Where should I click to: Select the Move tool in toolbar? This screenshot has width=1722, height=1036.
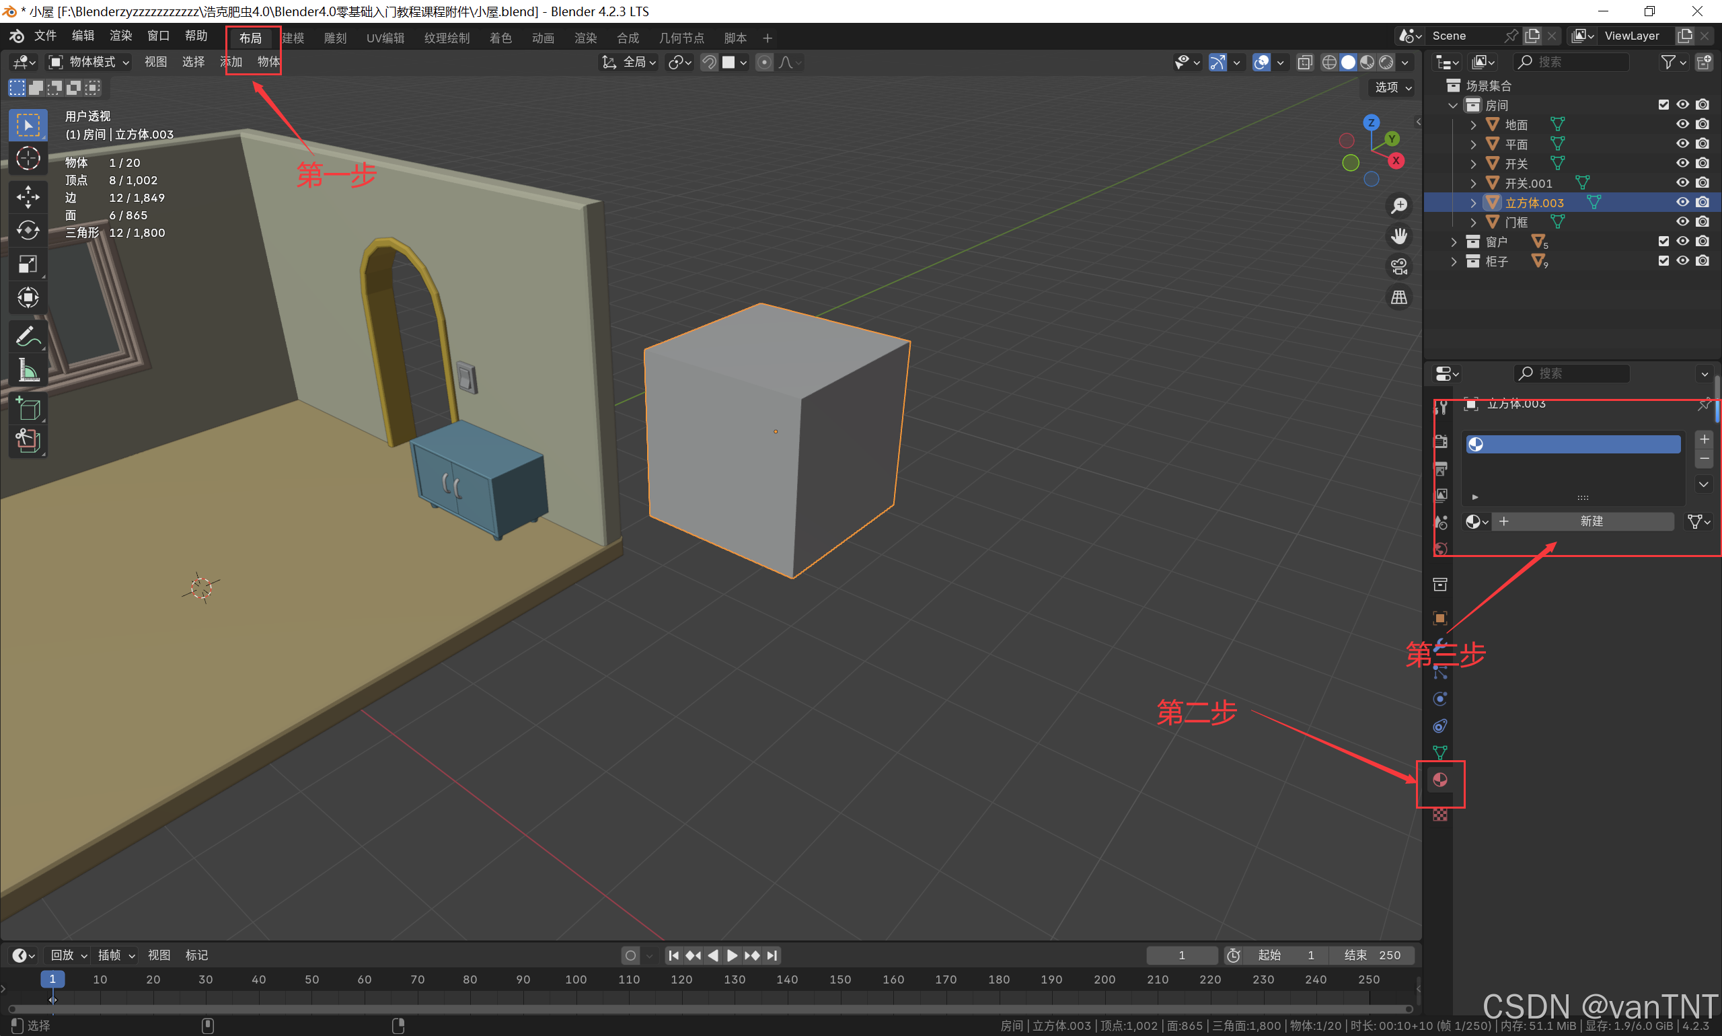pyautogui.click(x=28, y=197)
